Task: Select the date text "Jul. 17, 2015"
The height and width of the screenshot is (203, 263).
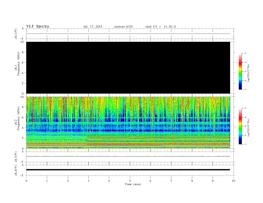Action: point(93,27)
